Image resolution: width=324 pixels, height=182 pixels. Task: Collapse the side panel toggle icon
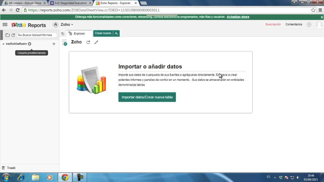[x=63, y=34]
